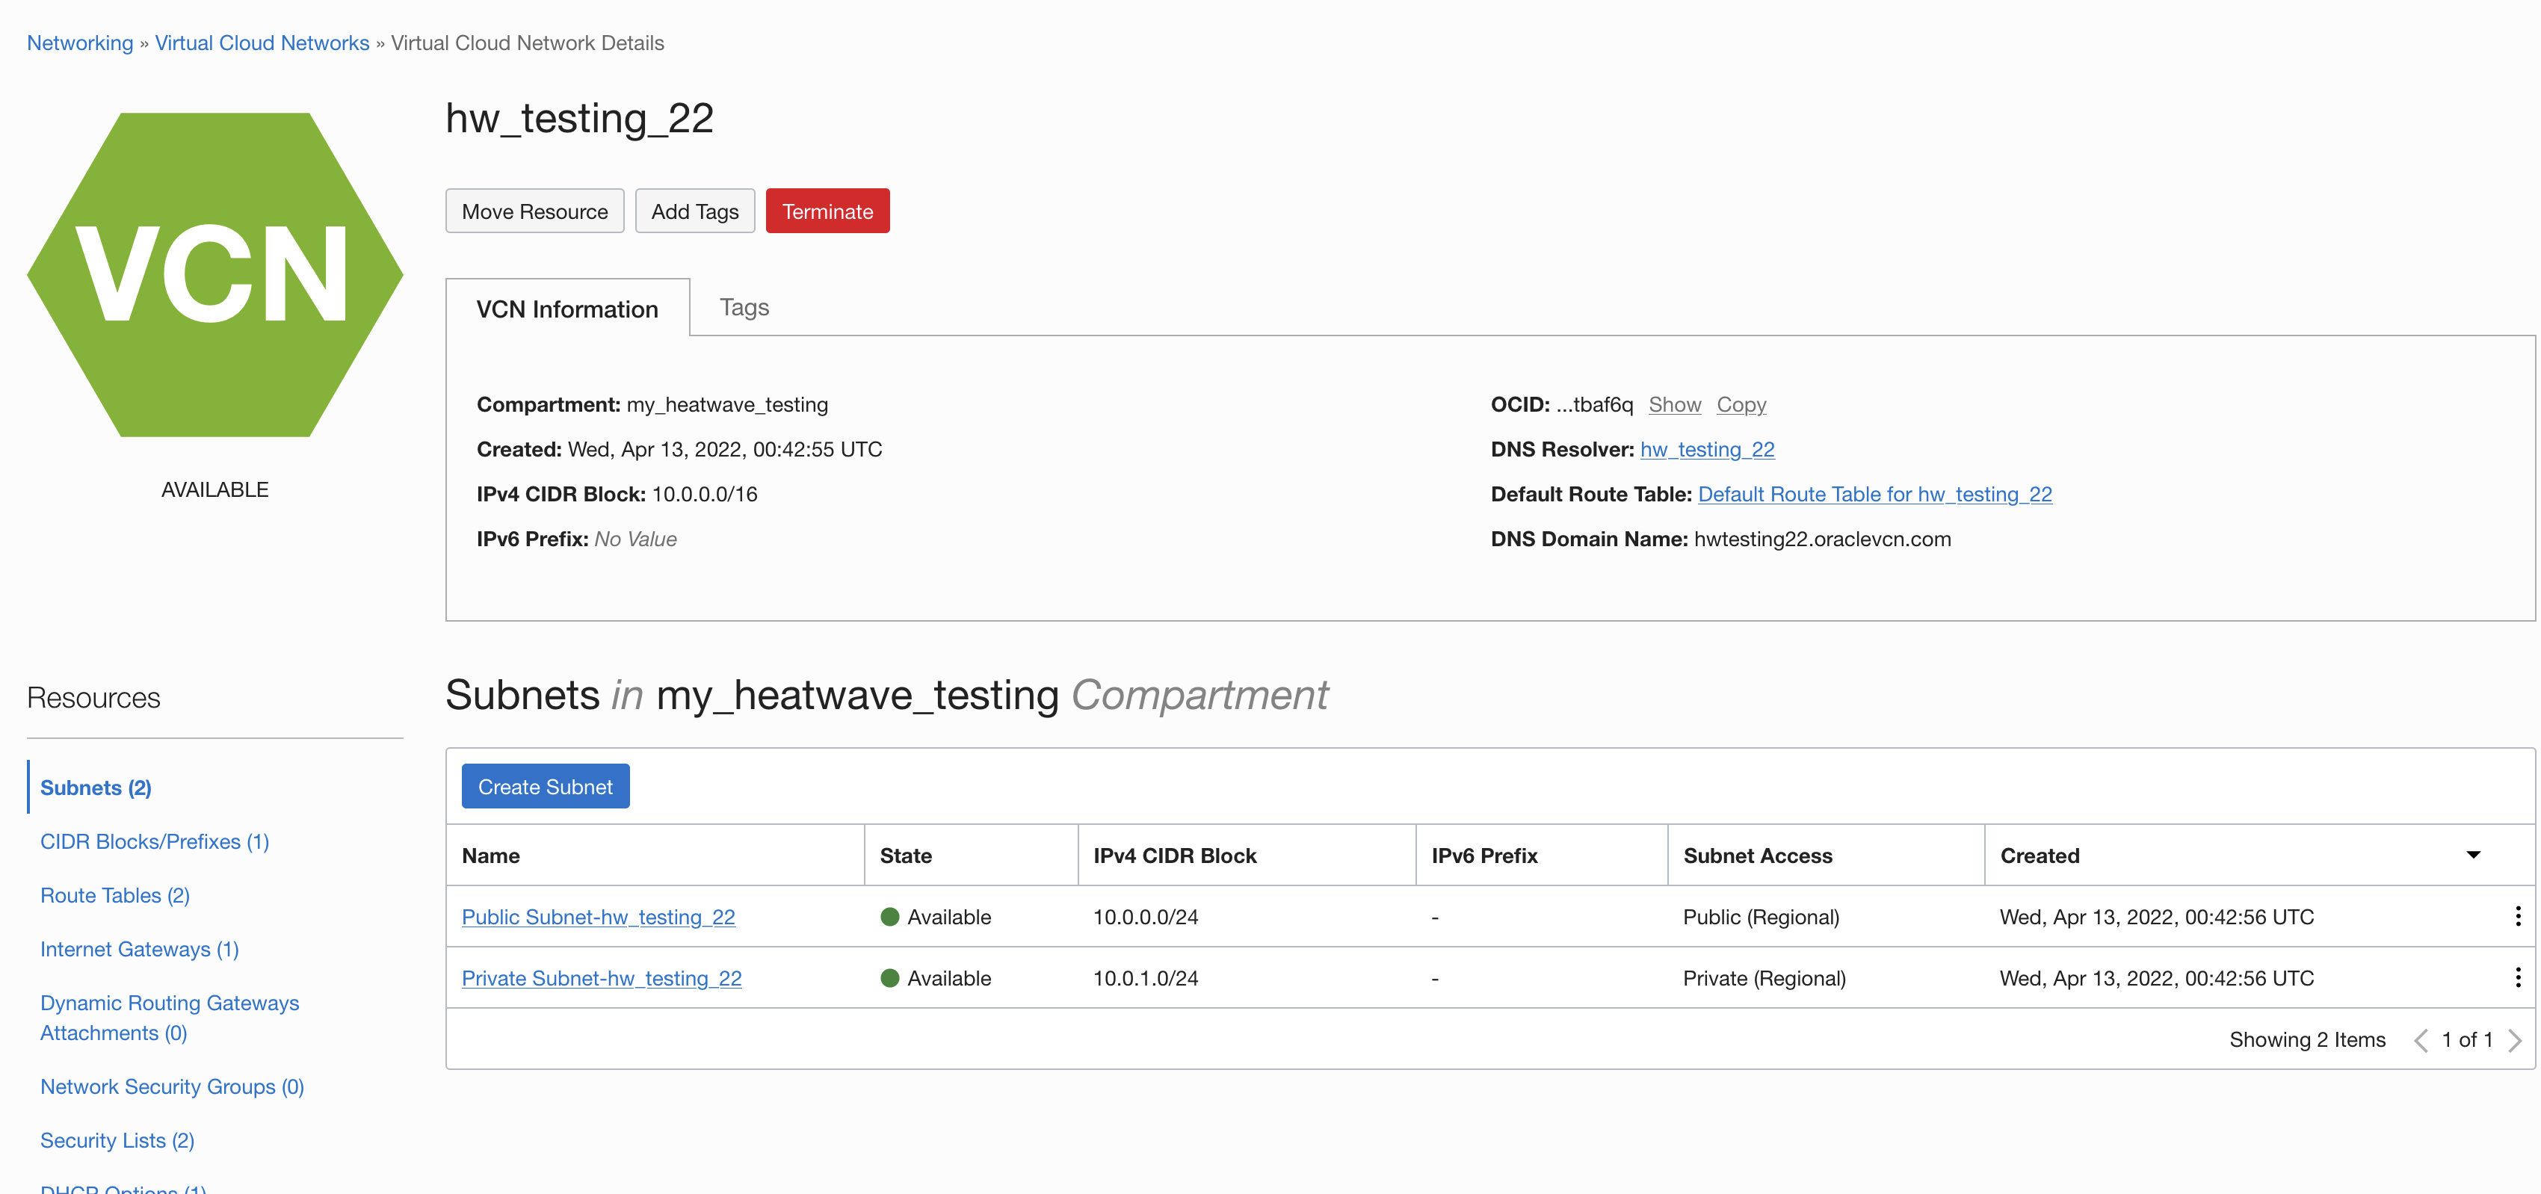Click the green VCN hexagon icon

click(215, 274)
